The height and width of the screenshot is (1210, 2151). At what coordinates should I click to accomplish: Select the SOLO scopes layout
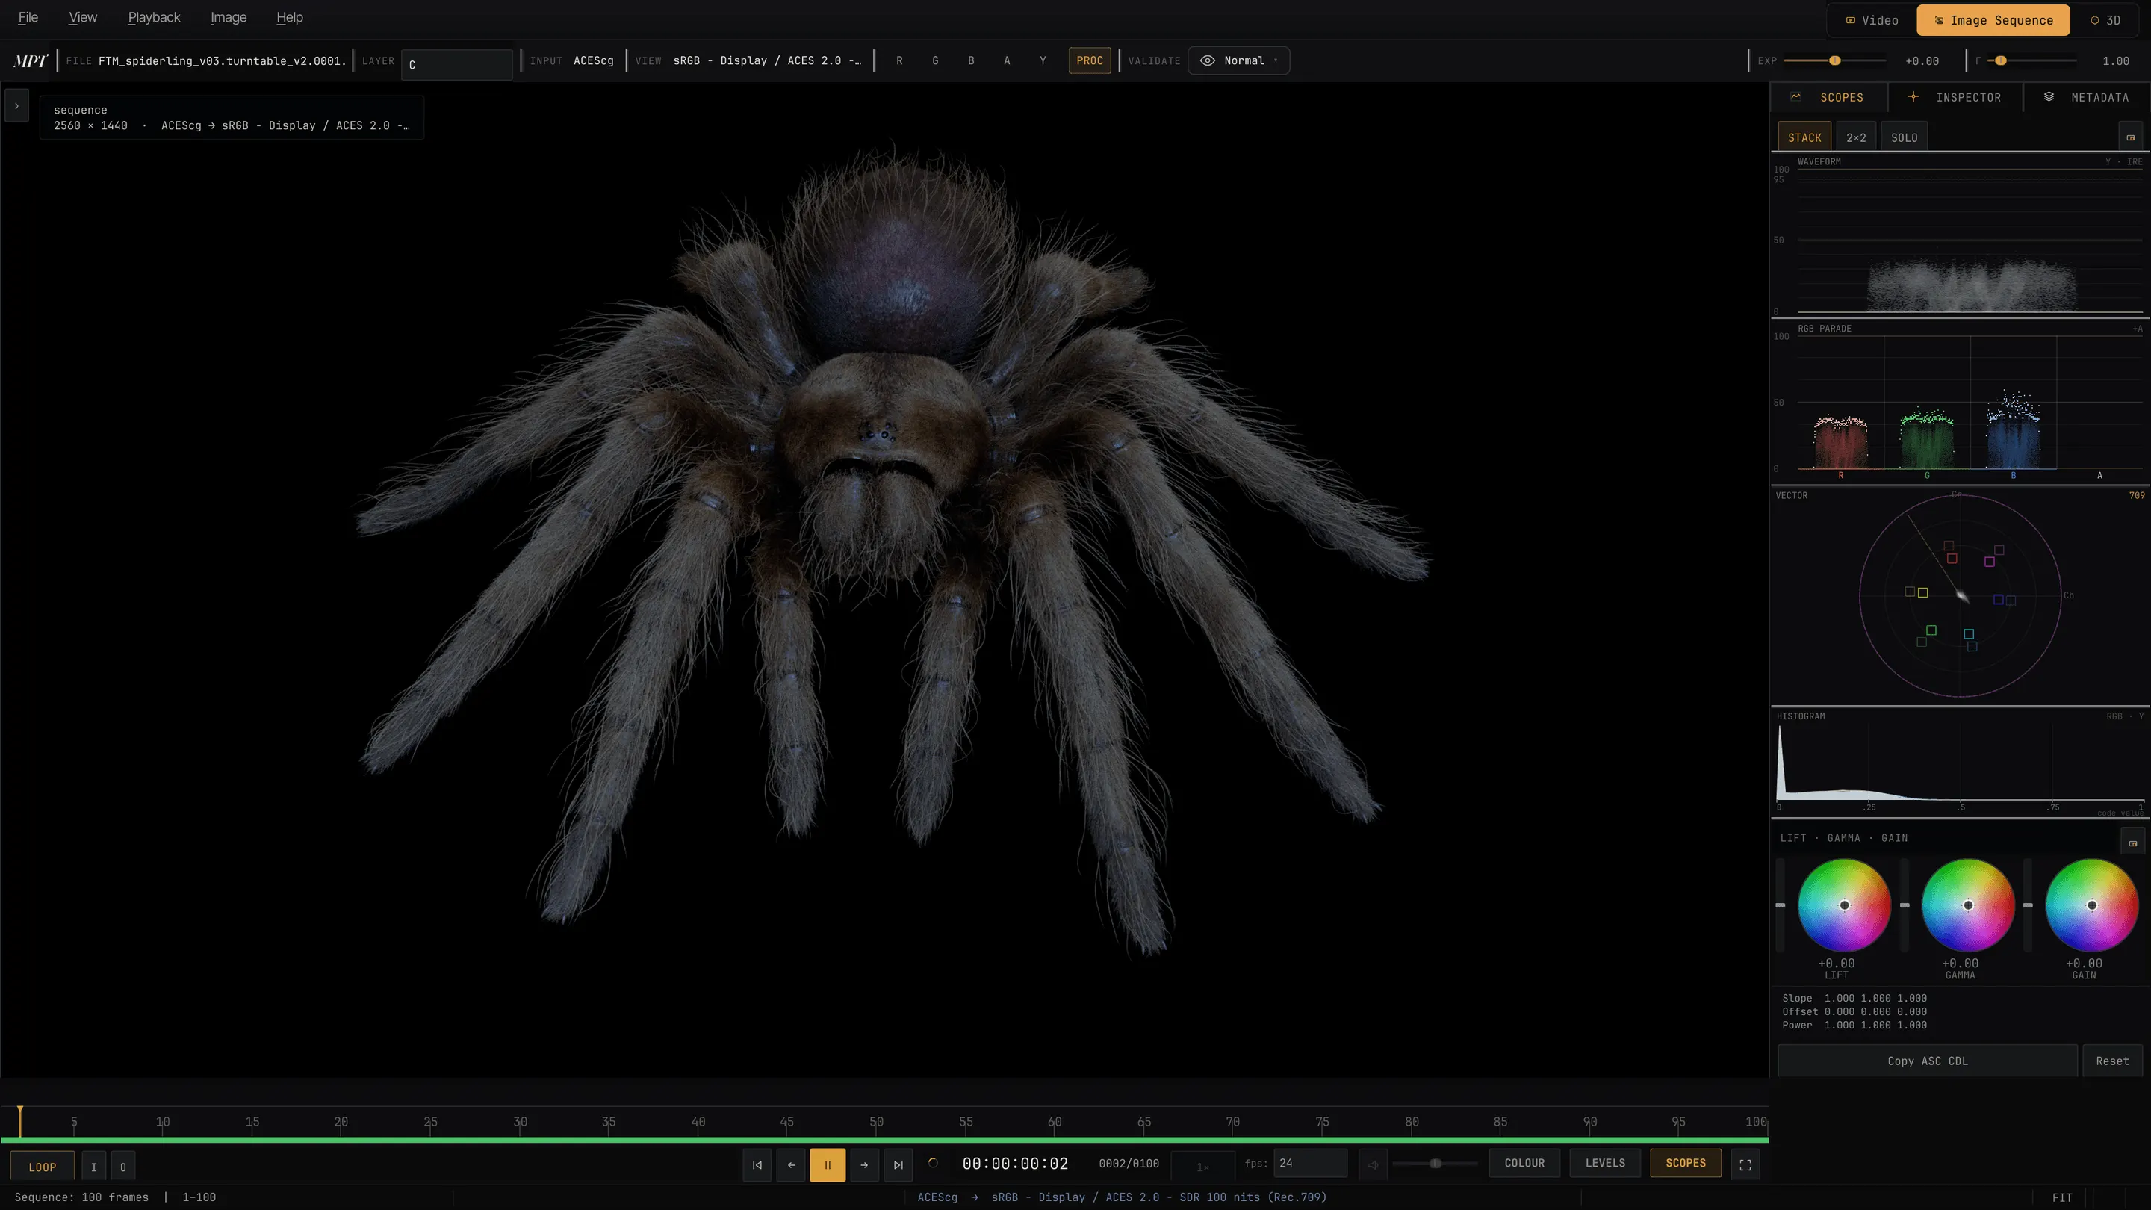click(x=1904, y=137)
